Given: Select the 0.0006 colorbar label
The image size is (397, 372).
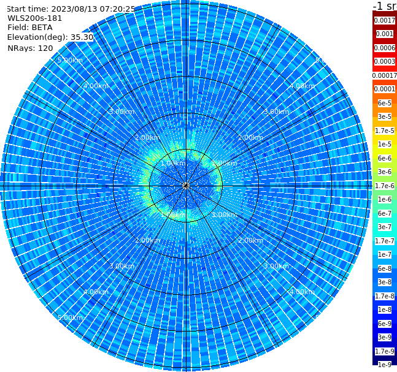Looking at the screenshot, I should pyautogui.click(x=385, y=48).
